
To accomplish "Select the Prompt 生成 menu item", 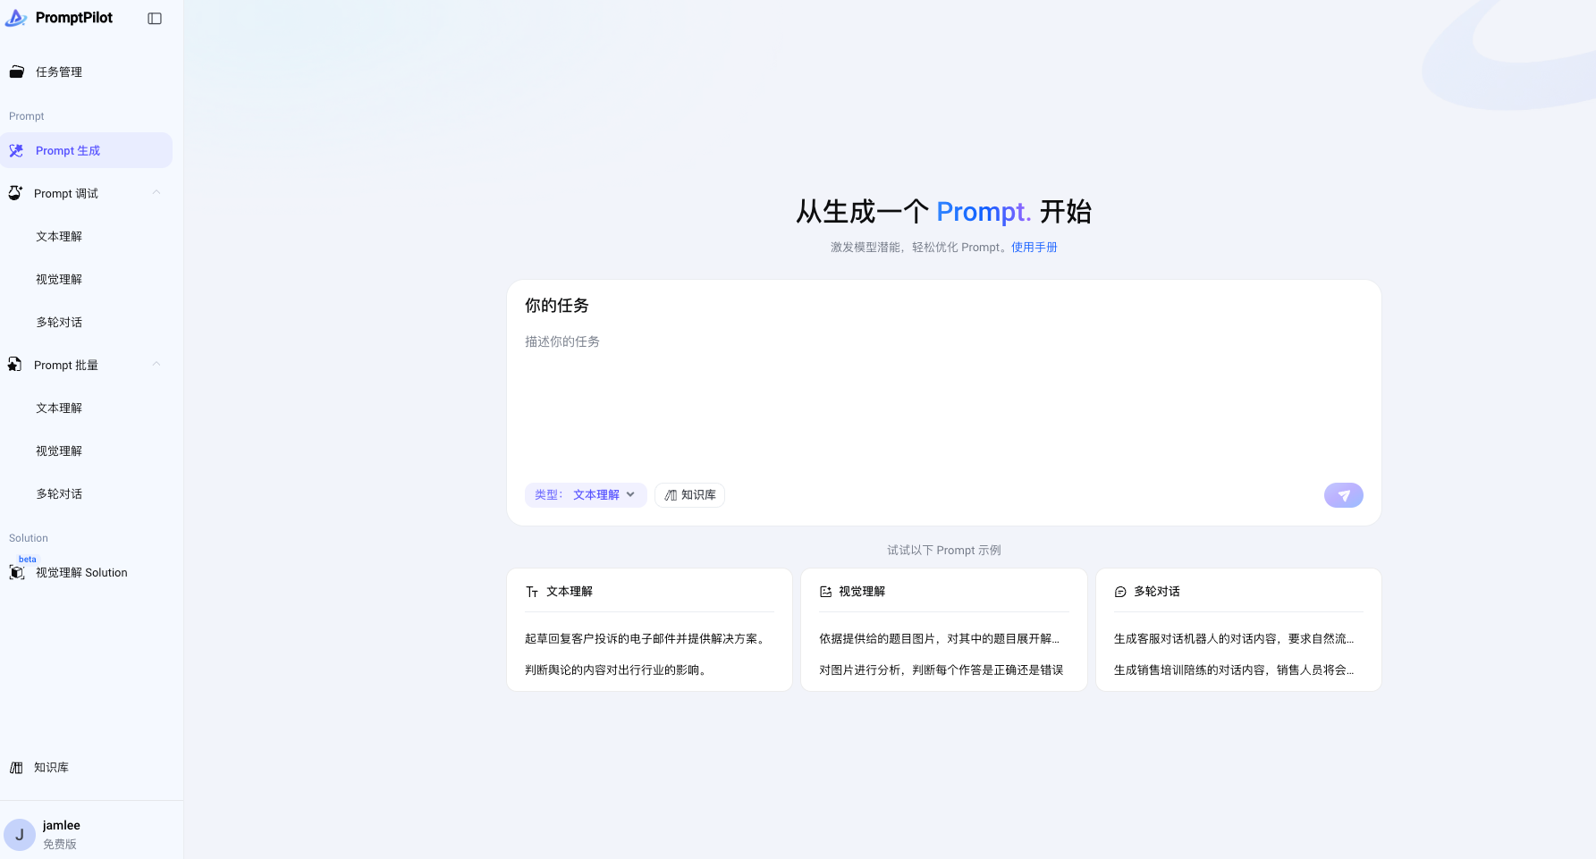I will coord(86,150).
